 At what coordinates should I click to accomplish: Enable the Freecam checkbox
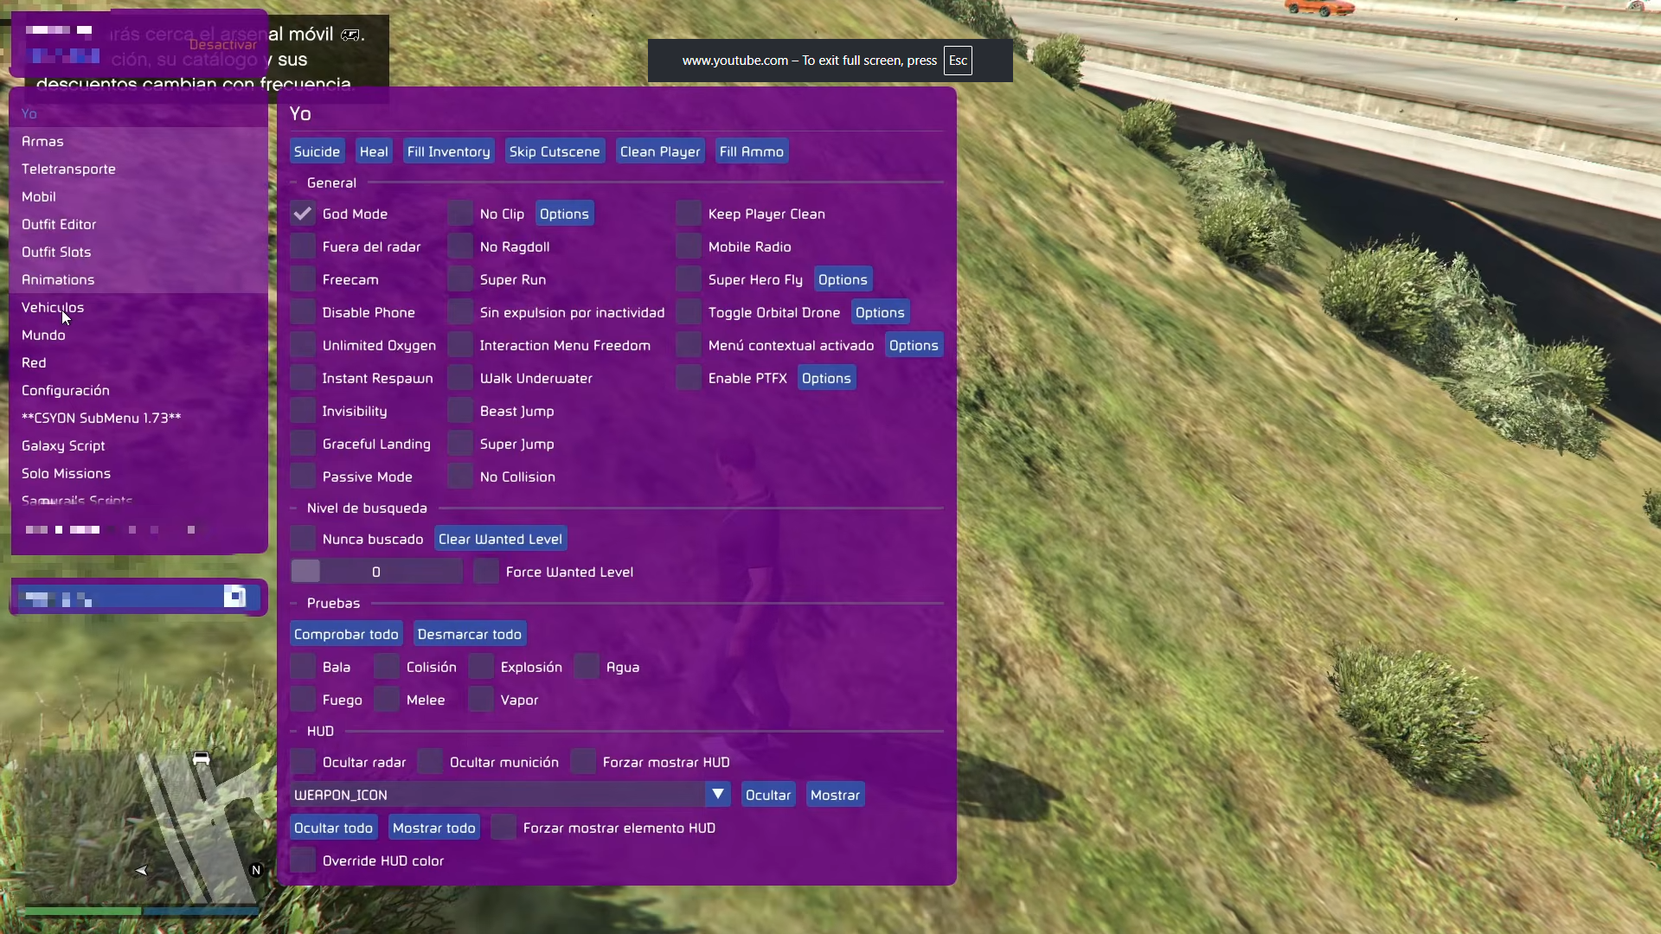303,279
